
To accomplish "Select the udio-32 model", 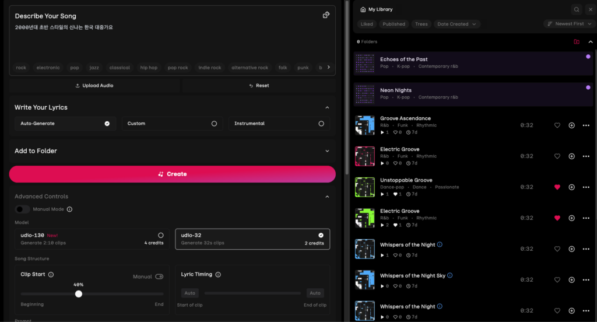I will tap(252, 239).
